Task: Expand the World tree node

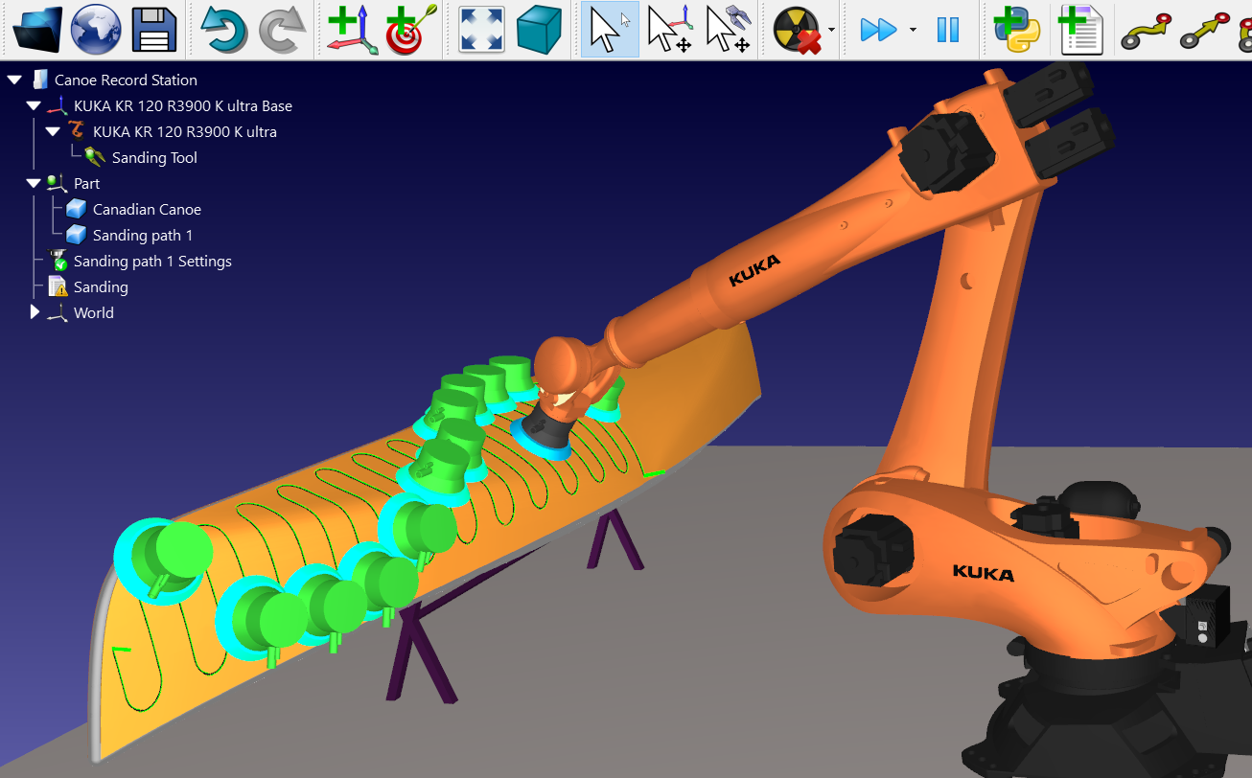Action: click(x=35, y=312)
